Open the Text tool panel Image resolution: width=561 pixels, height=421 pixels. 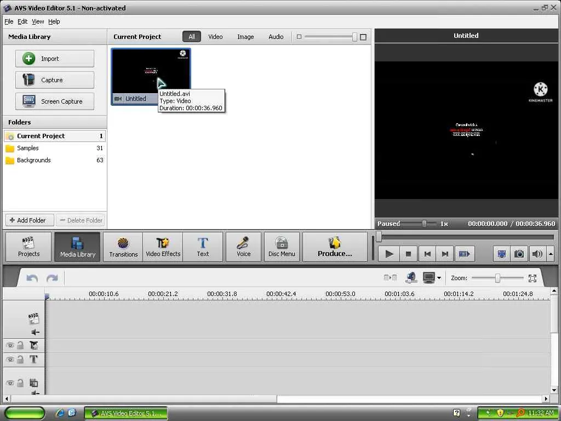[x=203, y=247]
